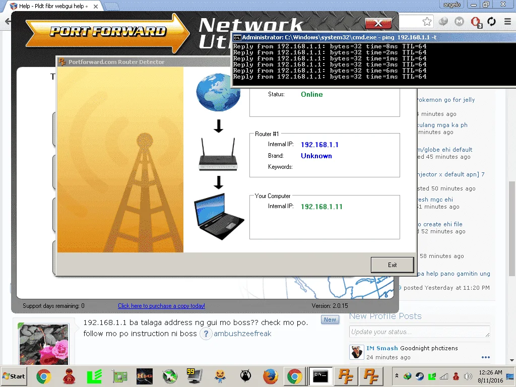Switch to cmd.exe taskbar button
The height and width of the screenshot is (387, 516).
tap(320, 376)
